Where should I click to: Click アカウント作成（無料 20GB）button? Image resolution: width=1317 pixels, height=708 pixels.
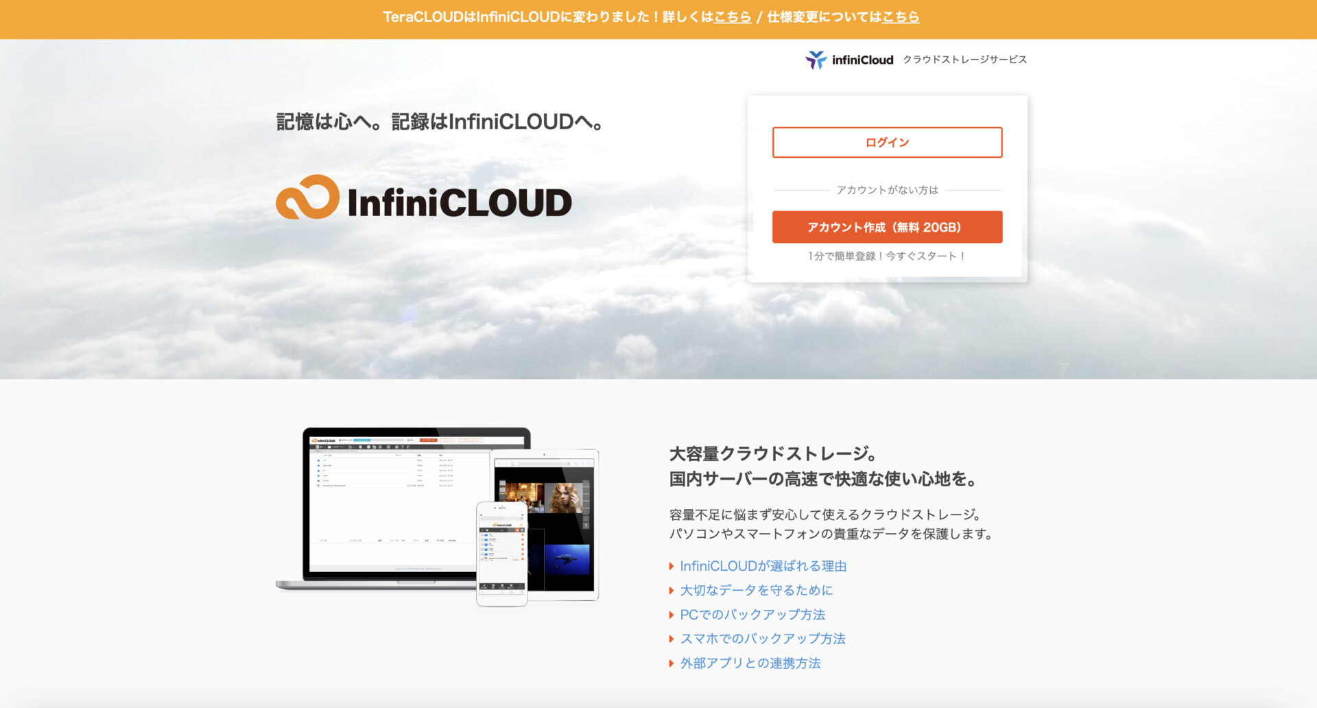point(887,227)
